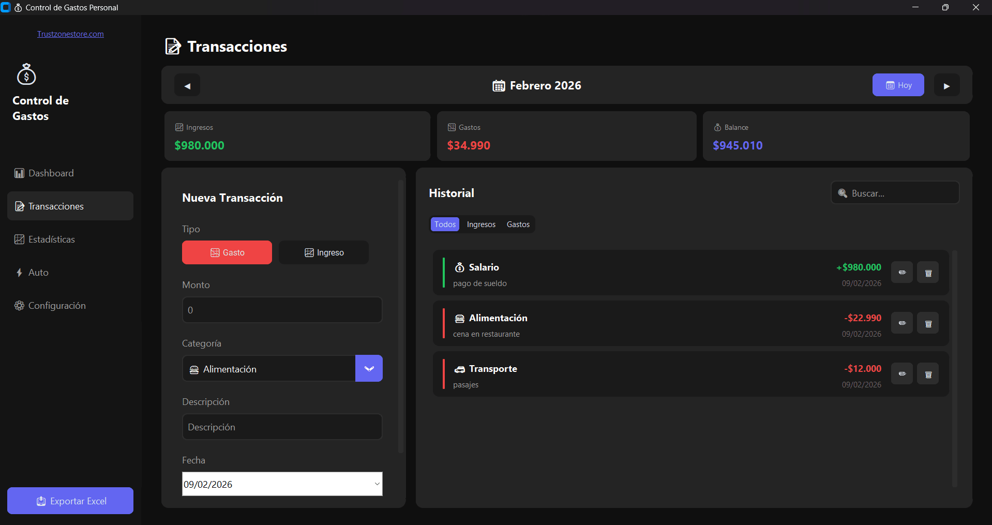Switch transaction type to Ingreso
992x525 pixels.
[323, 252]
